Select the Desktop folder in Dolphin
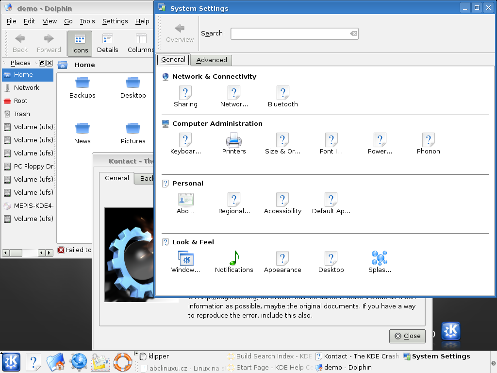The image size is (497, 373). [133, 88]
